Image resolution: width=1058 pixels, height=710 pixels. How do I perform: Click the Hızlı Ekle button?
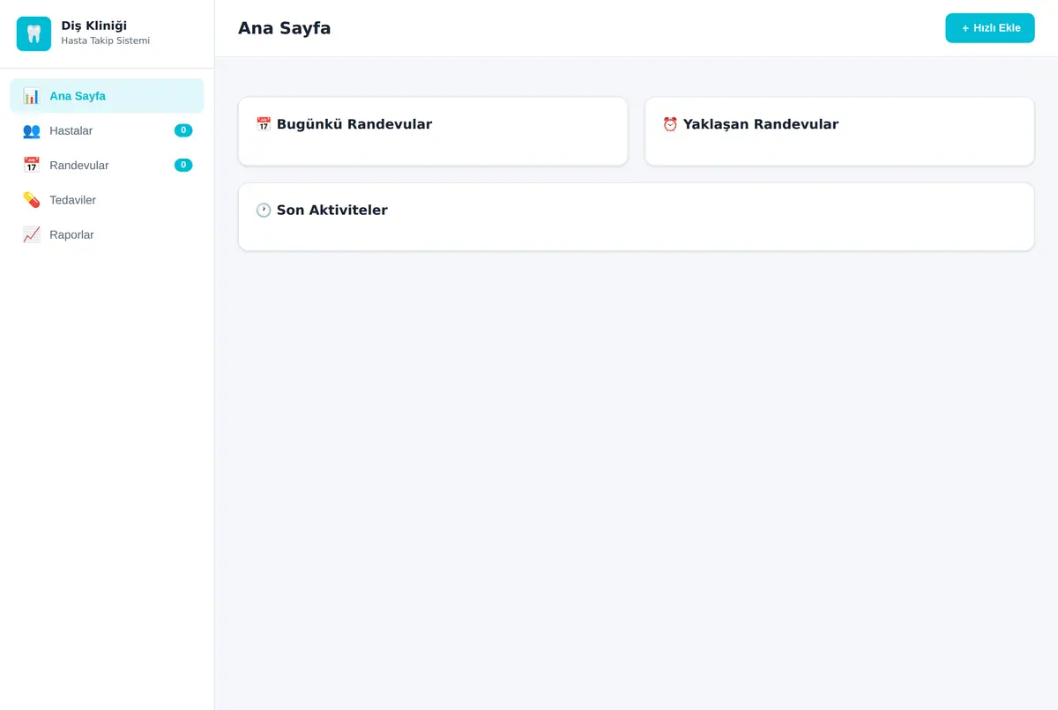click(990, 28)
